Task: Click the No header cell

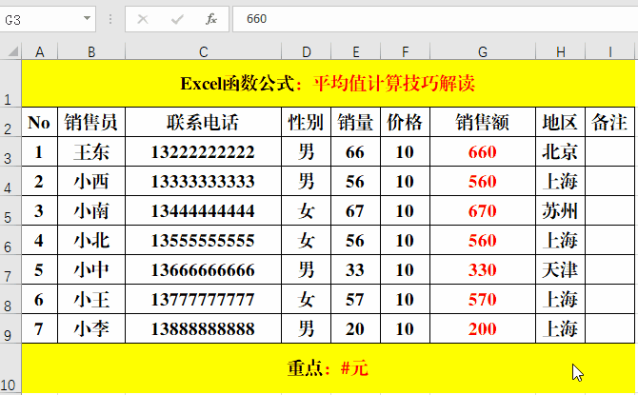Action: 39,122
